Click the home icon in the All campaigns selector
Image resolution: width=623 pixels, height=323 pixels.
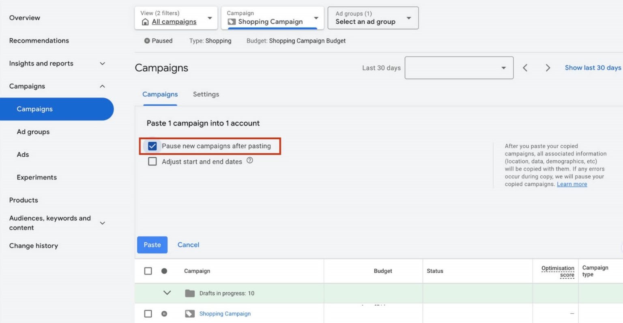point(146,21)
